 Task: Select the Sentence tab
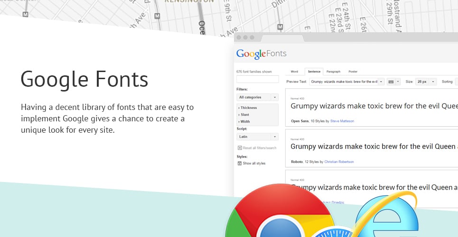(x=314, y=72)
